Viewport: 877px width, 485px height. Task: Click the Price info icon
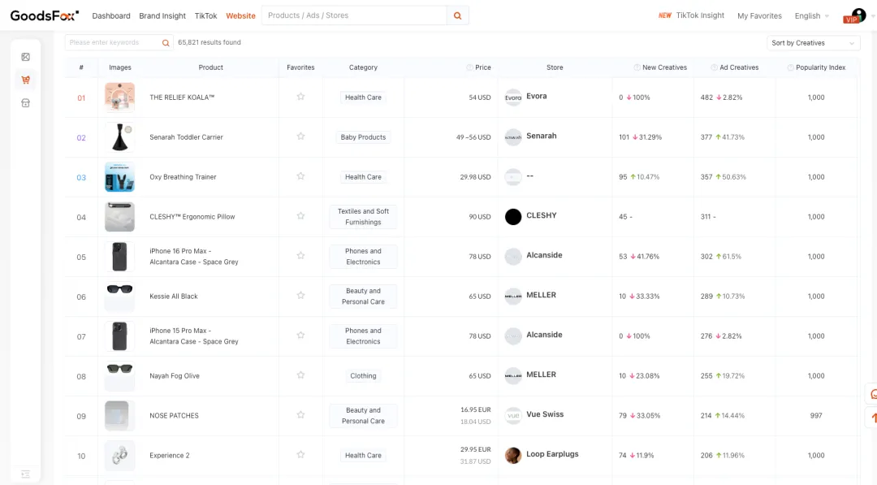coord(469,67)
